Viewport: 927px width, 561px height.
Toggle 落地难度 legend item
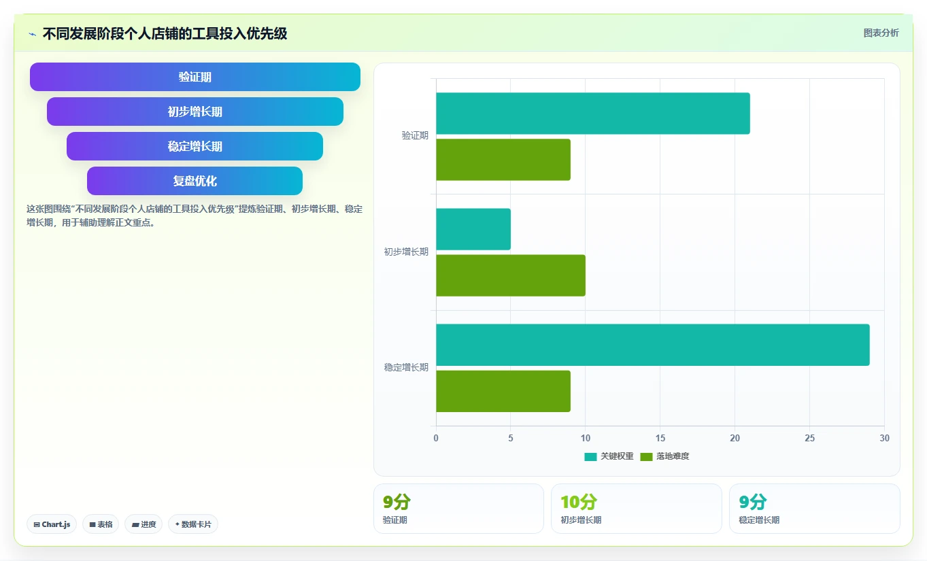click(664, 456)
